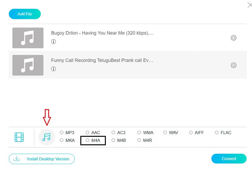The image size is (252, 172).
Task: Select the AIFF format option
Action: pos(191,133)
